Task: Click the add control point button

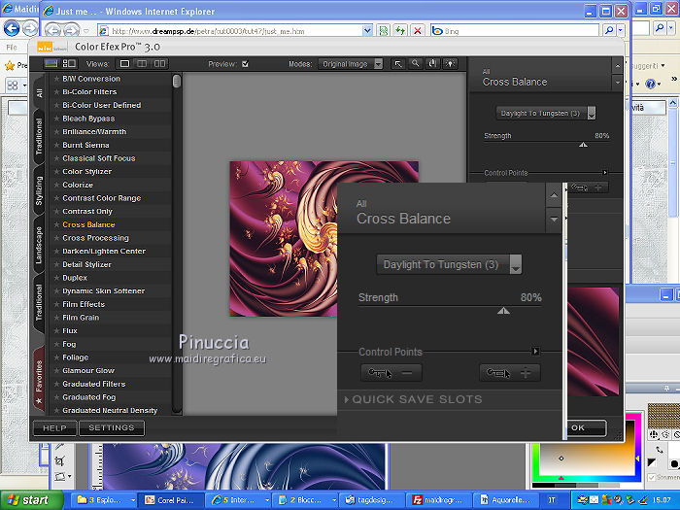Action: 509,372
